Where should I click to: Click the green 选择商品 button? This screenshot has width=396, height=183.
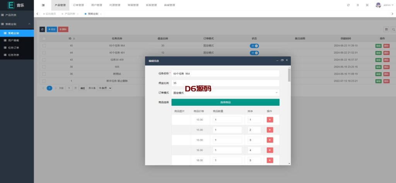click(225, 102)
